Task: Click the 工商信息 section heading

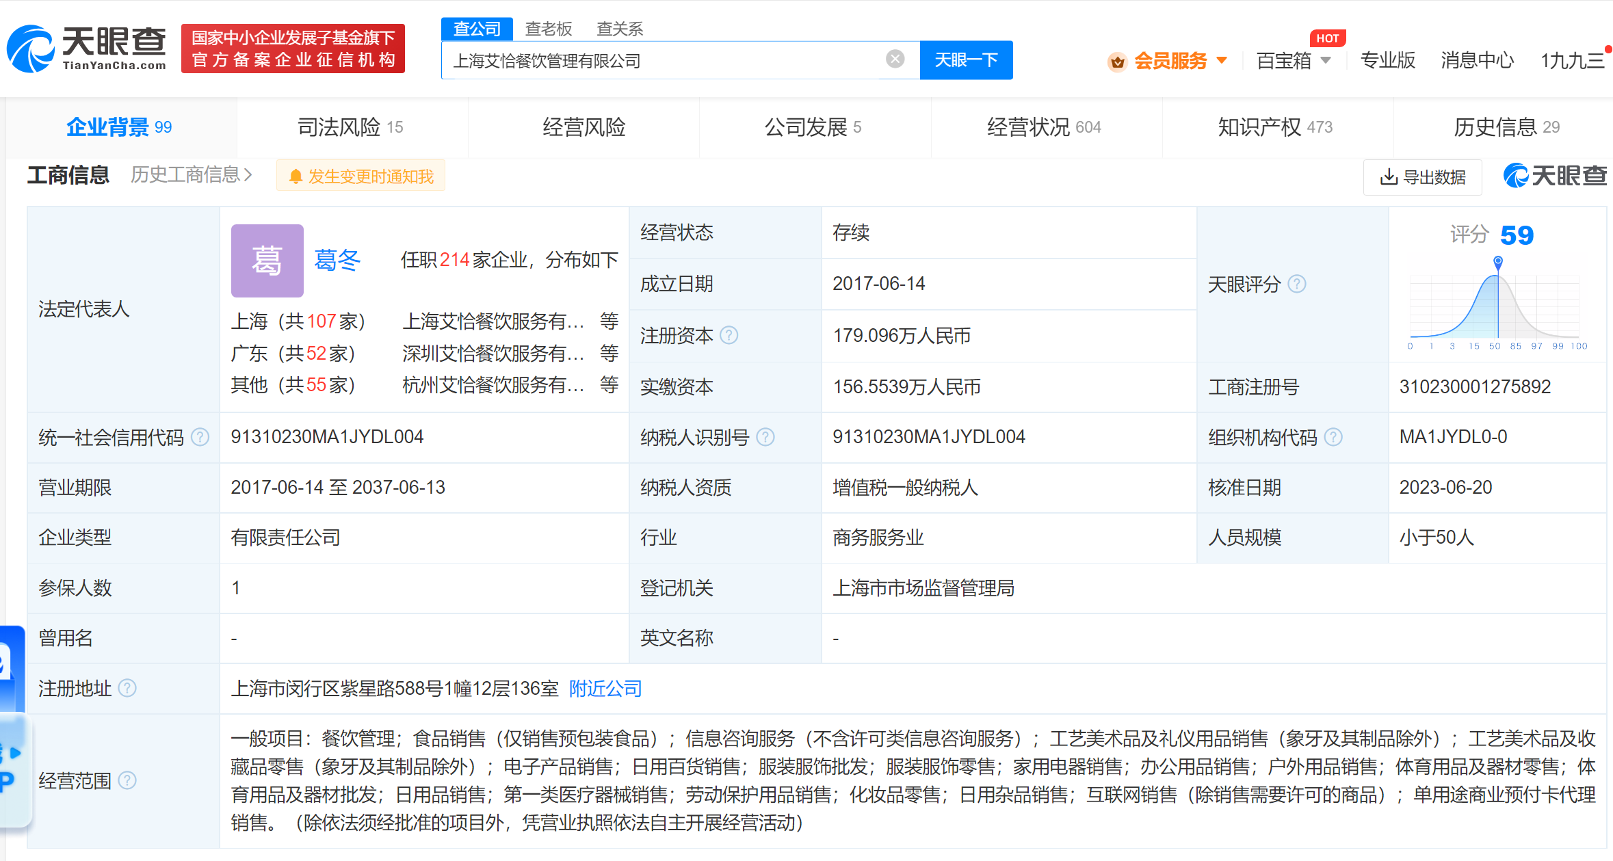Action: [68, 175]
